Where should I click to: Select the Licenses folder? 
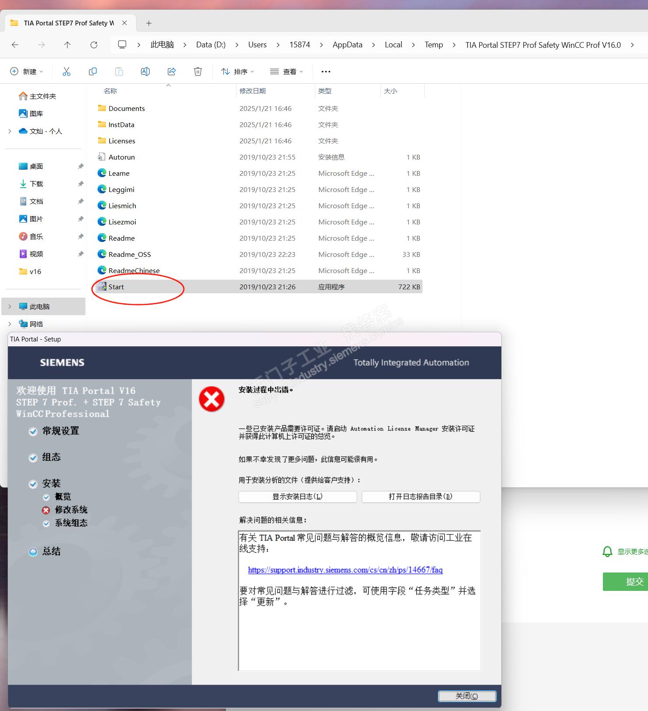(259, 141)
